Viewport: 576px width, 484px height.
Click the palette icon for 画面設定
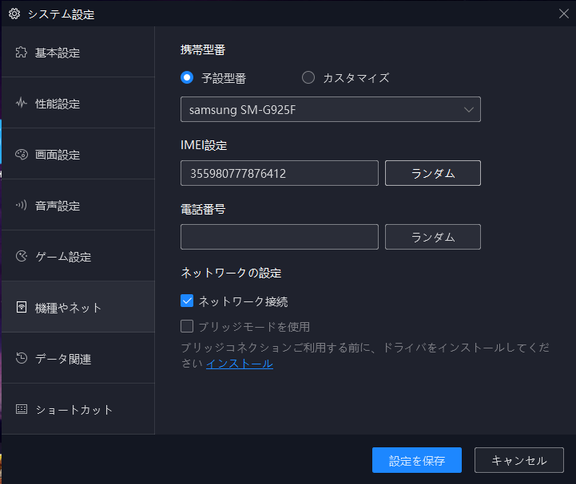click(22, 155)
